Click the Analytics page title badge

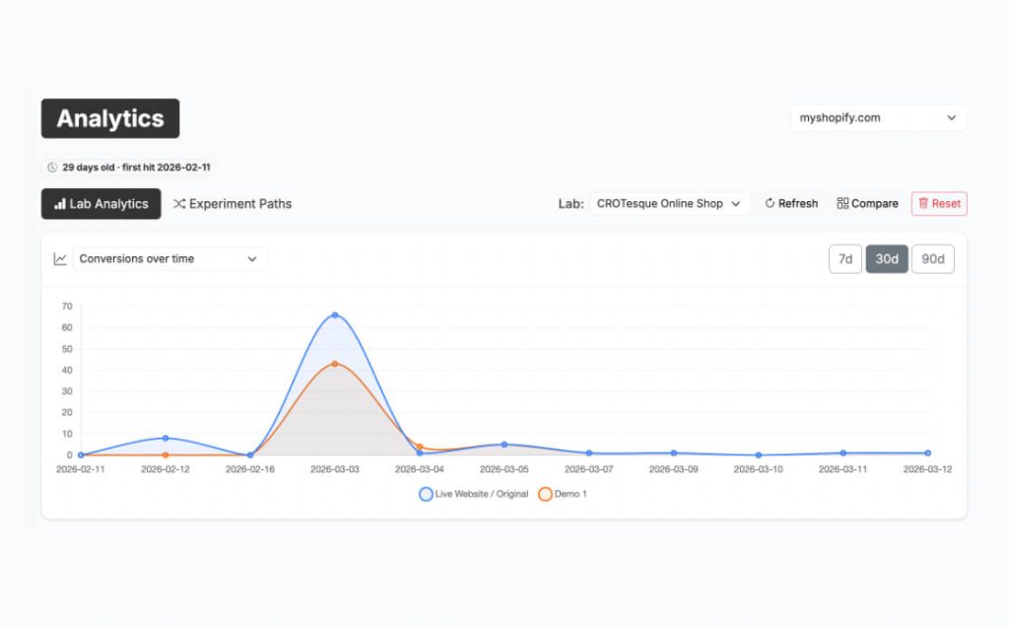tap(110, 118)
